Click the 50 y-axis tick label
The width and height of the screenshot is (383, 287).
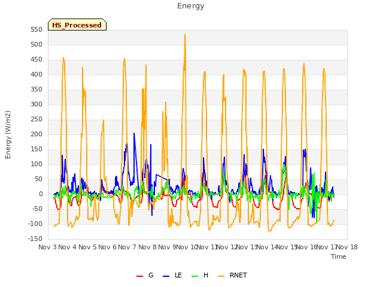coord(39,179)
